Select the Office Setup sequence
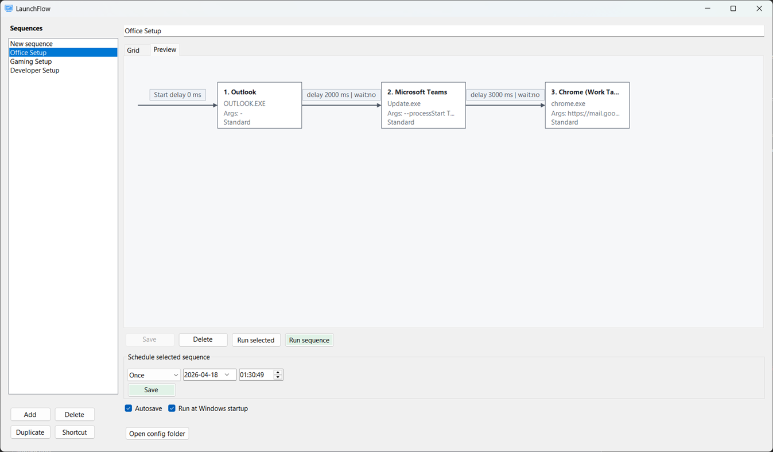The width and height of the screenshot is (773, 452). point(63,52)
